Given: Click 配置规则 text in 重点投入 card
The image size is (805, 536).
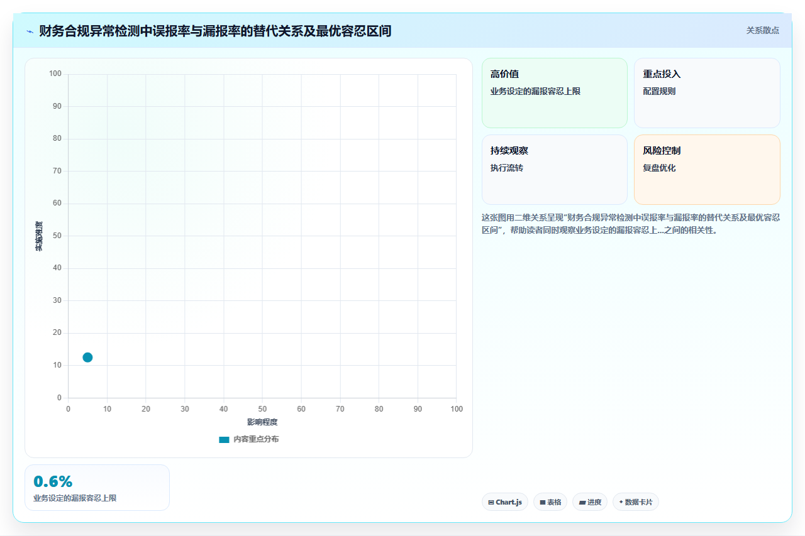Looking at the screenshot, I should [659, 92].
